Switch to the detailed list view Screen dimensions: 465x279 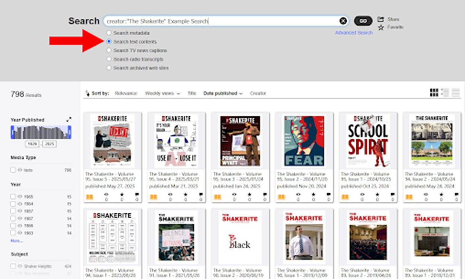click(445, 93)
